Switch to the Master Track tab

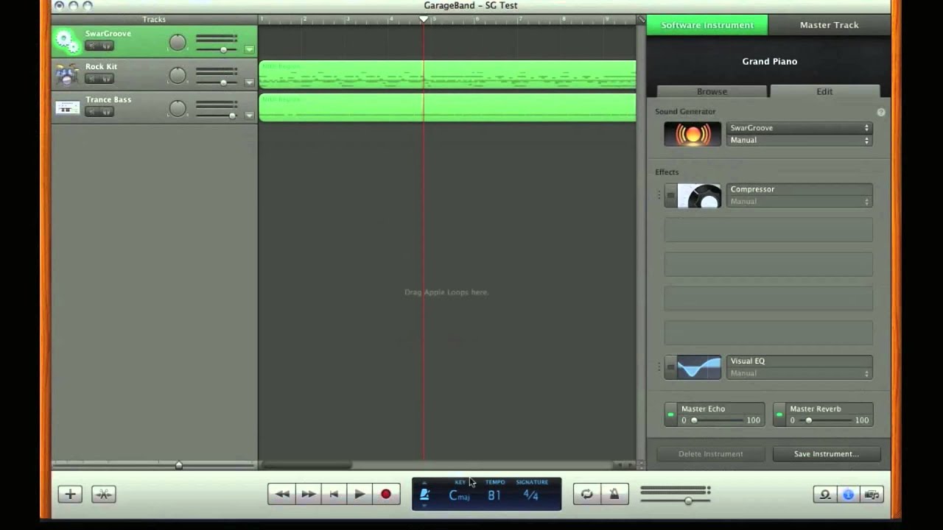(830, 25)
